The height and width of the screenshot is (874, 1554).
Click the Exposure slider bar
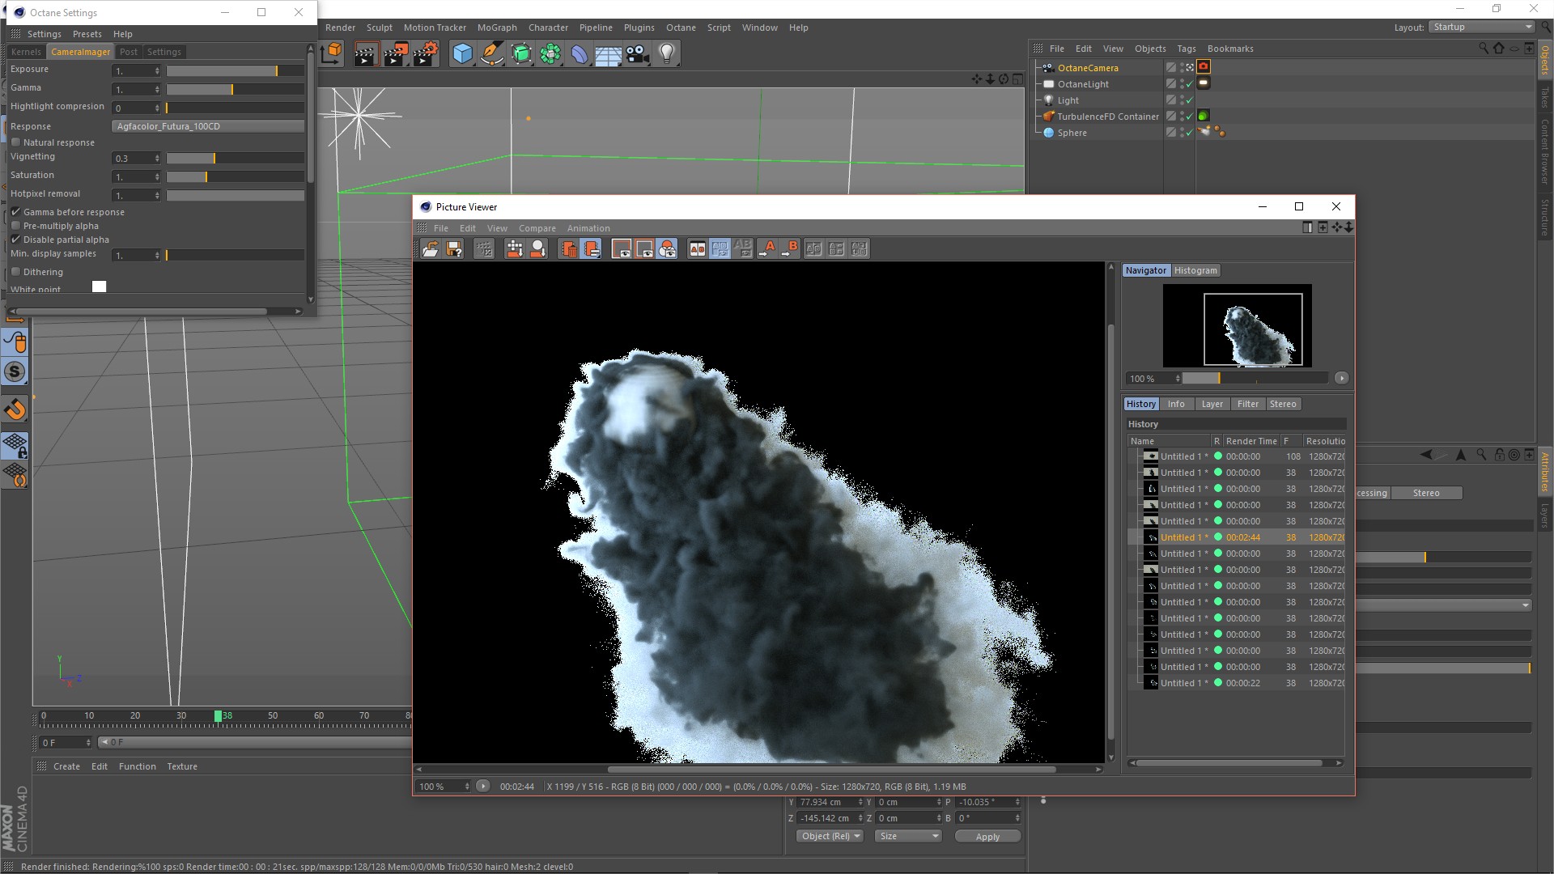[235, 71]
